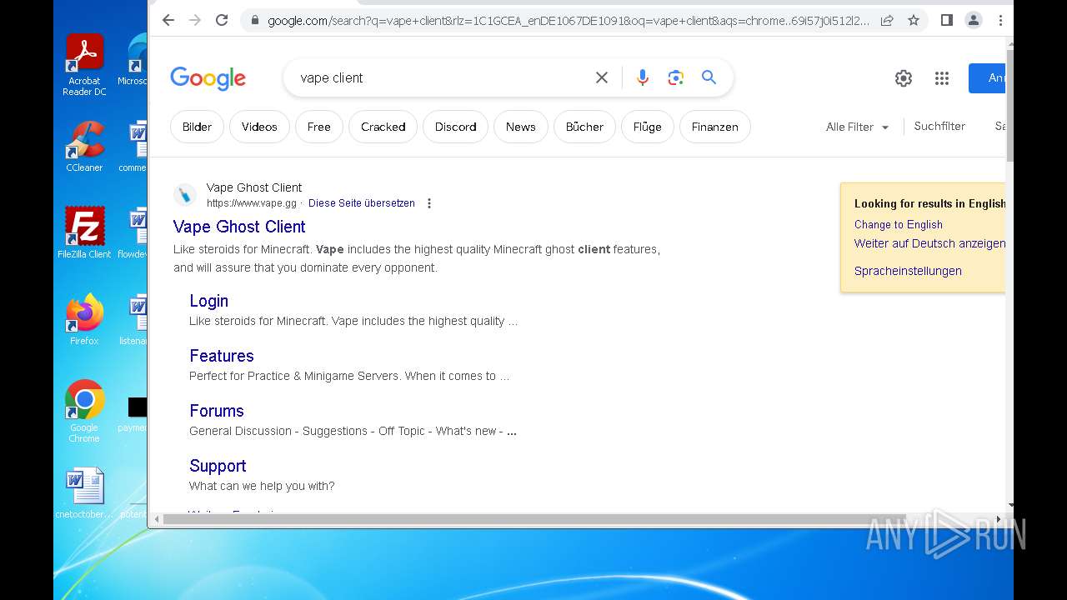Image resolution: width=1067 pixels, height=600 pixels.
Task: Switch to News results
Action: point(520,127)
